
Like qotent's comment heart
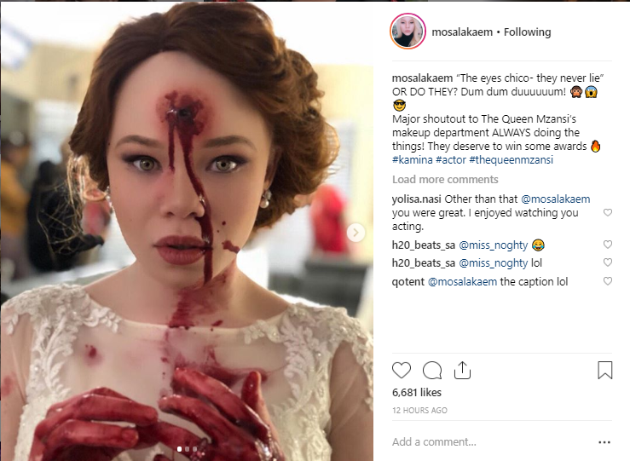(x=608, y=282)
